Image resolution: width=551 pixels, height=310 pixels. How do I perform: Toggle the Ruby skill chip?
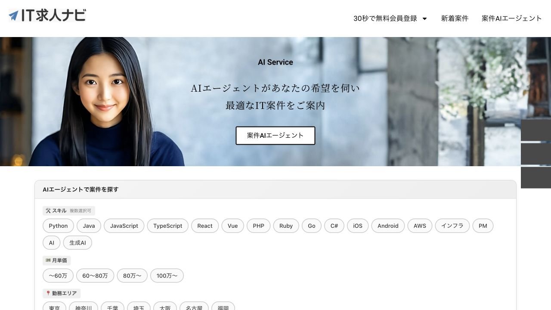[x=286, y=226]
